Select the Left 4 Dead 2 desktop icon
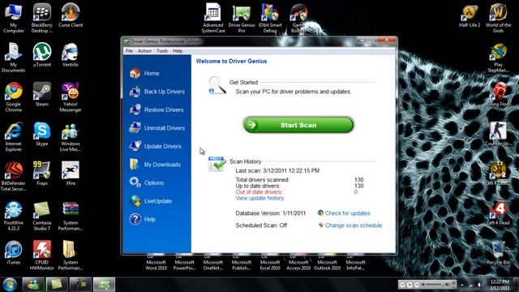The width and height of the screenshot is (519, 292). pyautogui.click(x=498, y=173)
